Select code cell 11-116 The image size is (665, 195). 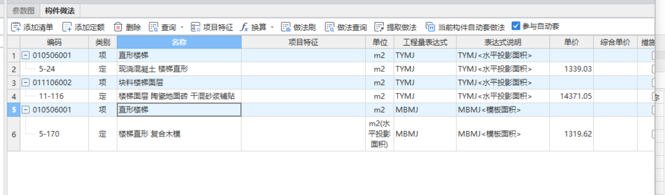[54, 96]
